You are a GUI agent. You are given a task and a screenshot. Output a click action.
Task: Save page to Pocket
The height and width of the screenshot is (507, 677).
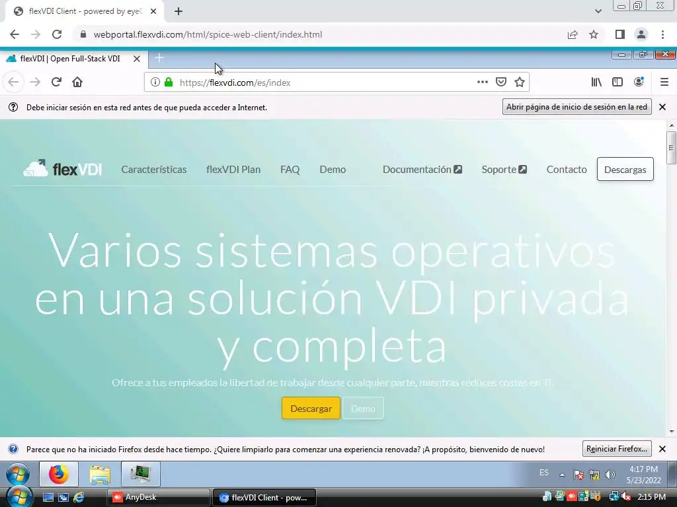tap(501, 82)
